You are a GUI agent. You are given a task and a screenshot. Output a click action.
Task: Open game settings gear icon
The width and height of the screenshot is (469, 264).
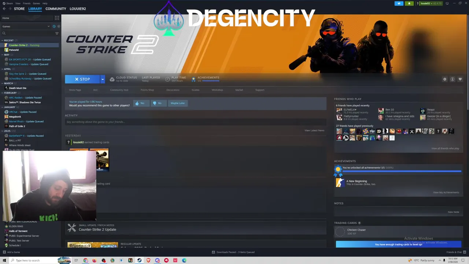point(445,79)
